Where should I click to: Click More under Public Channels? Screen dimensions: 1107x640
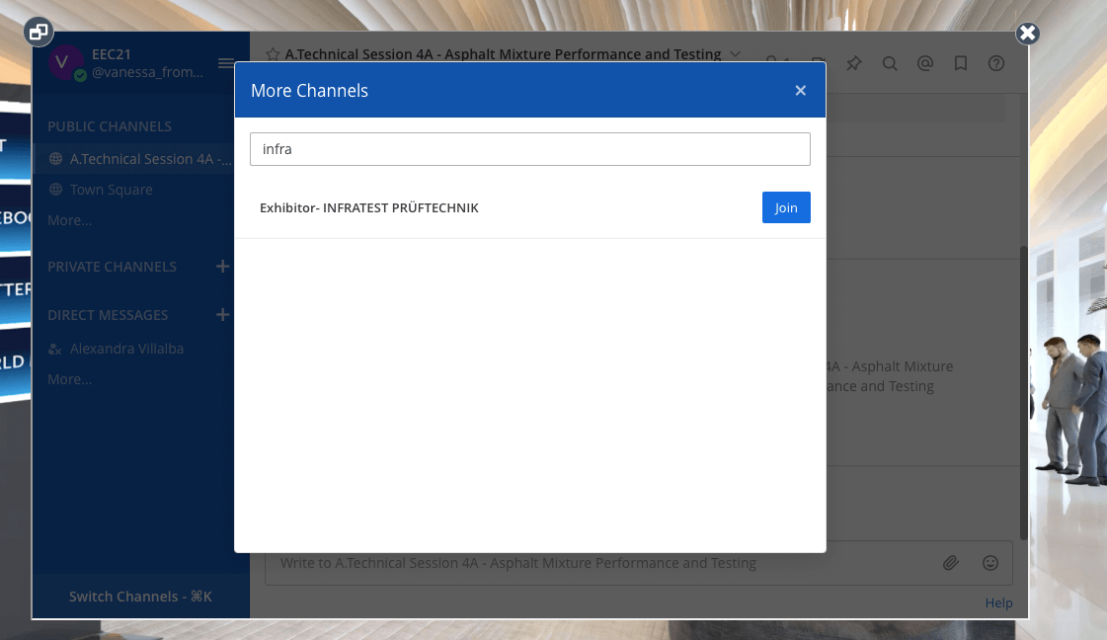pyautogui.click(x=69, y=220)
